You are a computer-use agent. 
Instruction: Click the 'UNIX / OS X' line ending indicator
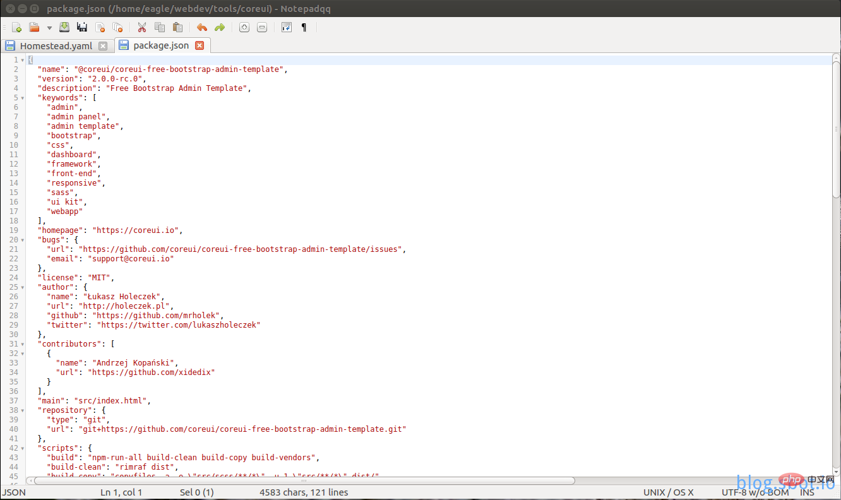click(669, 492)
